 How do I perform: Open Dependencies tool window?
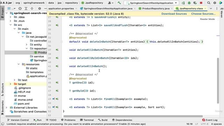pos(122,120)
